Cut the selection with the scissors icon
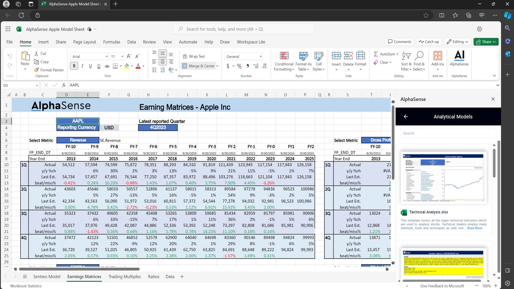This screenshot has width=514, height=289. [x=37, y=53]
